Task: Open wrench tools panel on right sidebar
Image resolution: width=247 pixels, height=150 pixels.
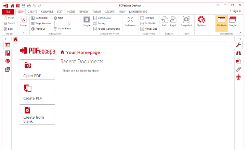Action: point(238,45)
